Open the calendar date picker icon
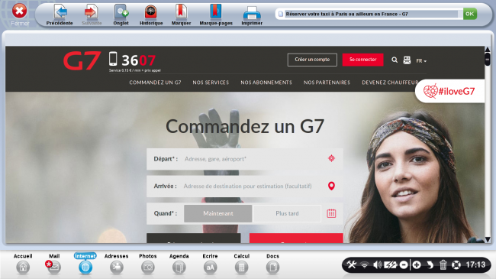This screenshot has width=496, height=279. click(x=331, y=213)
